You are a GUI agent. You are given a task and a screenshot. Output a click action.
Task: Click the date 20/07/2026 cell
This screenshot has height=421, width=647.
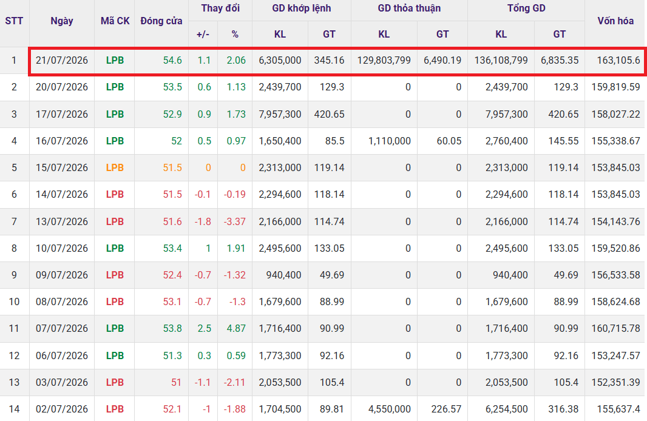click(x=62, y=87)
